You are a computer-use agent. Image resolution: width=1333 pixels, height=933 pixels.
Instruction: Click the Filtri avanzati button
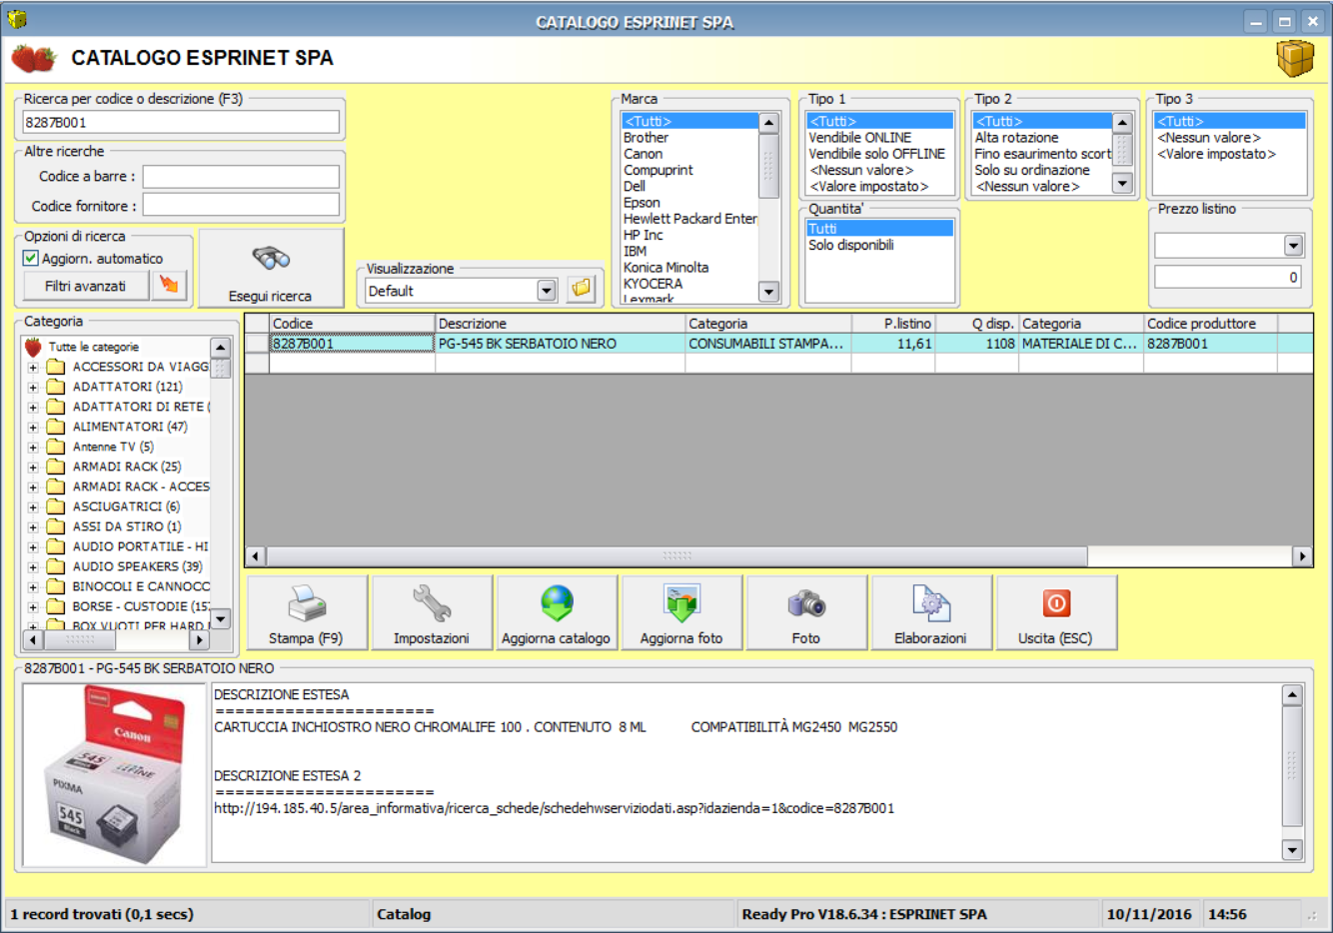click(86, 286)
